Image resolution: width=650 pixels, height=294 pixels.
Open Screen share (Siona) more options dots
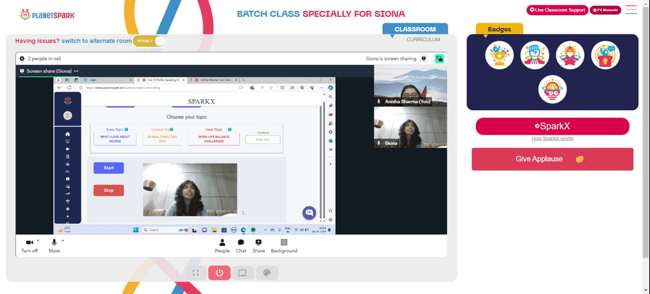76,71
